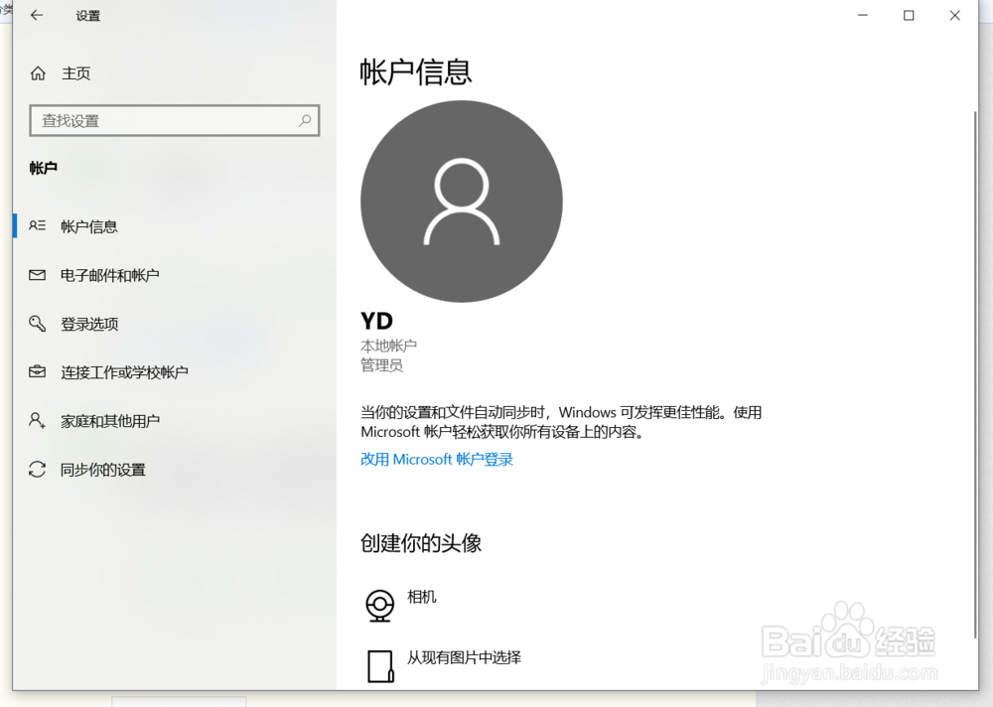Click the 本地帐户 text

coord(389,346)
